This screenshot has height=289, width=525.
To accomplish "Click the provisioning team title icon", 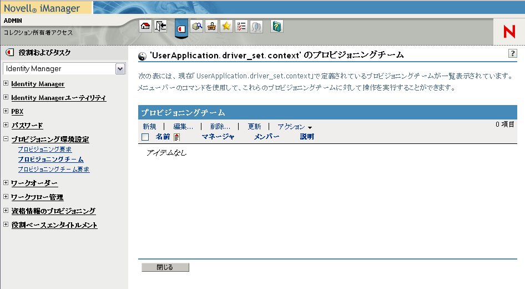I will coord(142,56).
